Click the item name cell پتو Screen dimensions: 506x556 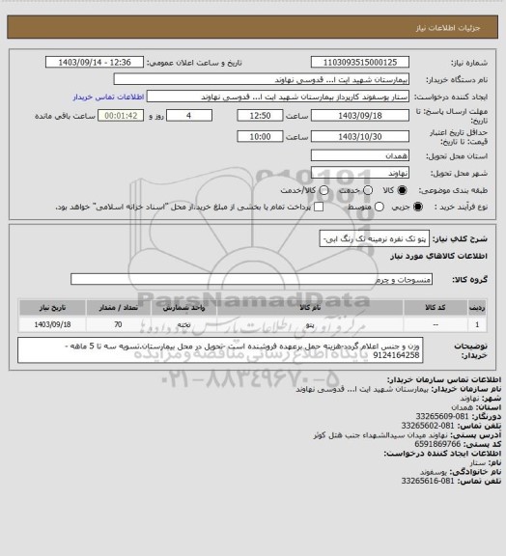coord(310,324)
